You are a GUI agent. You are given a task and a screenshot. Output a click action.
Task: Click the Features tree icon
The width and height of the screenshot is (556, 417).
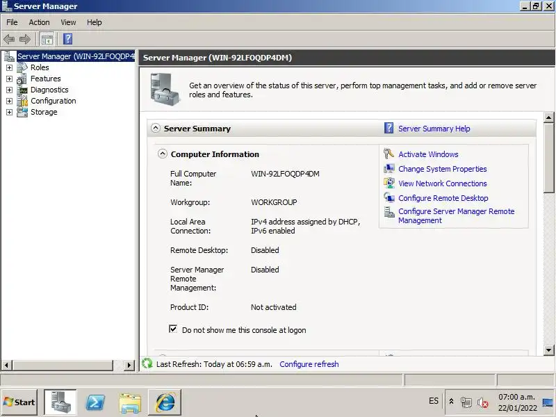click(x=22, y=79)
